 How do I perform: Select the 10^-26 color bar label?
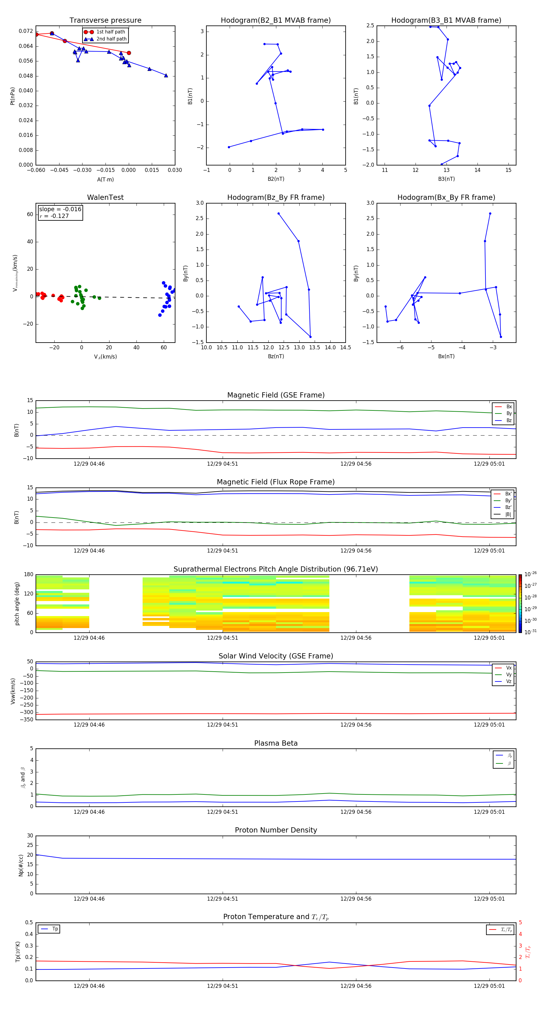pos(531,574)
